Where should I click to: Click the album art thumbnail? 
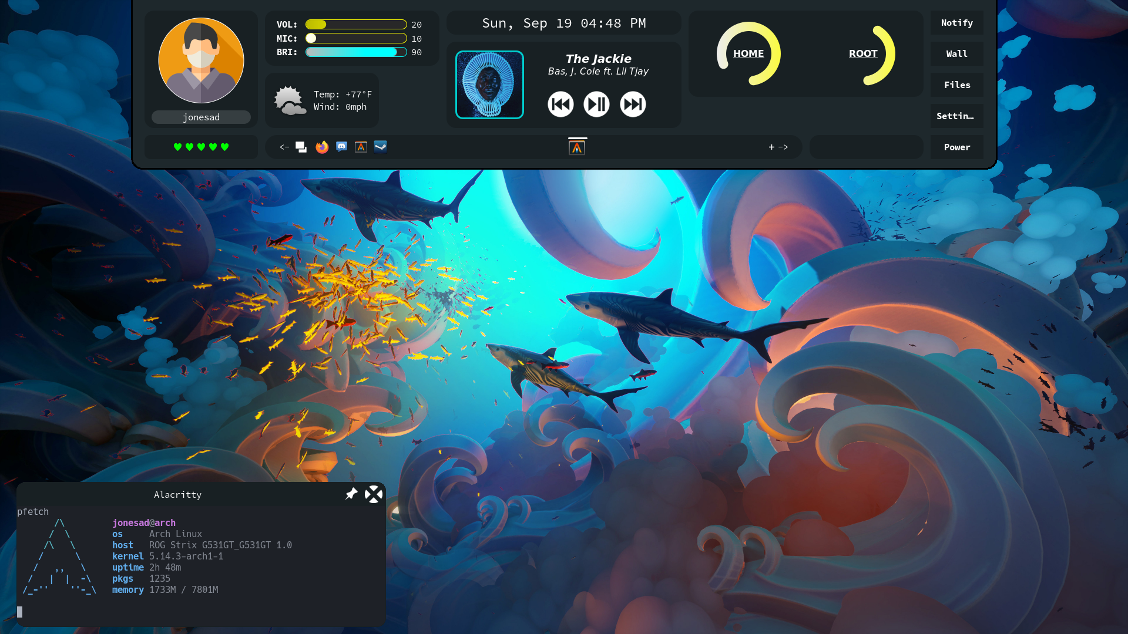pos(489,85)
